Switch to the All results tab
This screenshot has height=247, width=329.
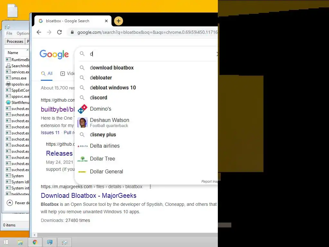coord(47,74)
